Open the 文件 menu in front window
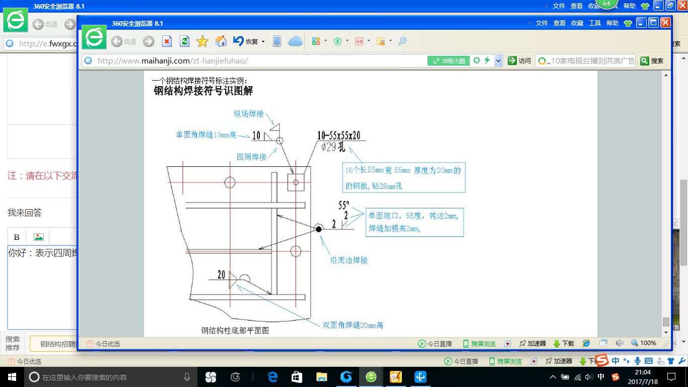 (542, 23)
